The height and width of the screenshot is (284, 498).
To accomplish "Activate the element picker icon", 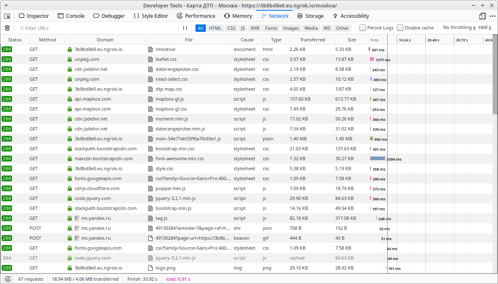I will coord(7,16).
